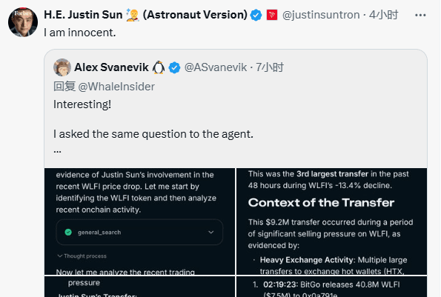The width and height of the screenshot is (441, 297).
Task: Click Justin Sun's blue verified badge
Action: tap(256, 15)
